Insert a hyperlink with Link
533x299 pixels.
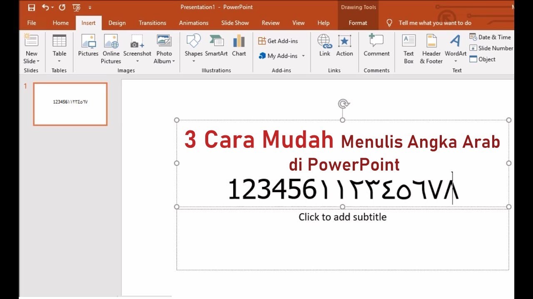click(x=325, y=46)
